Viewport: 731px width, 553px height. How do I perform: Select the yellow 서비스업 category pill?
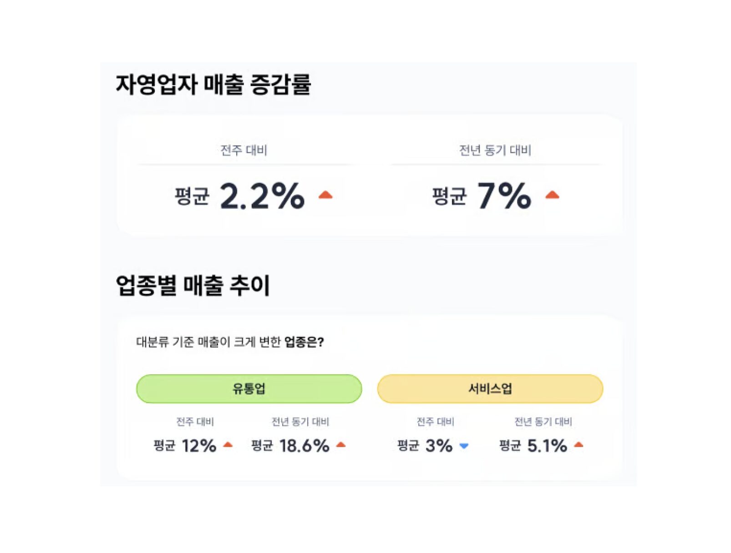tap(490, 389)
